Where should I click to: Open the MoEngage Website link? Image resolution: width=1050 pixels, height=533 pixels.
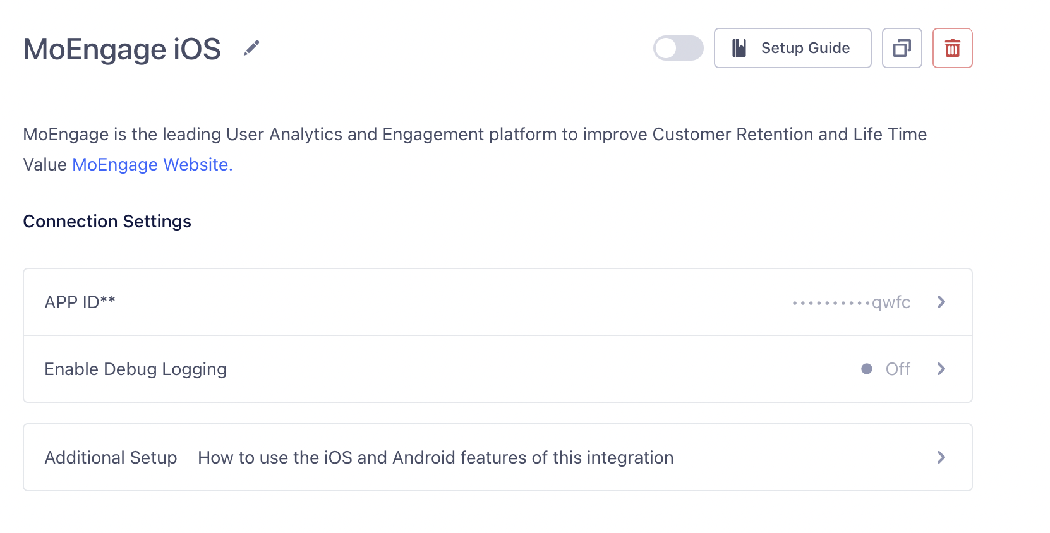pos(152,164)
